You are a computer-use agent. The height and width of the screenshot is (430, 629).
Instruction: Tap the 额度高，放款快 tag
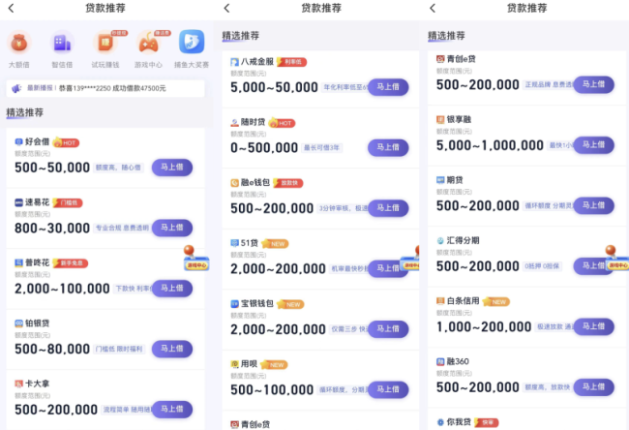(547, 387)
